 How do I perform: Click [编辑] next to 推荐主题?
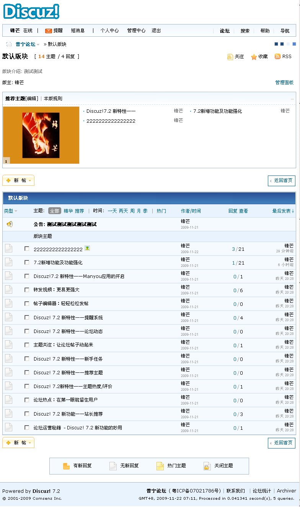(32, 99)
